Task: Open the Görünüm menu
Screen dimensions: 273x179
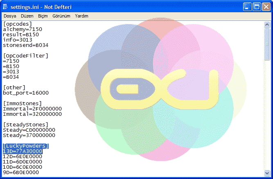Action: (61, 16)
